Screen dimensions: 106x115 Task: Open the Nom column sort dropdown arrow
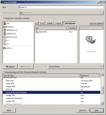(67, 28)
